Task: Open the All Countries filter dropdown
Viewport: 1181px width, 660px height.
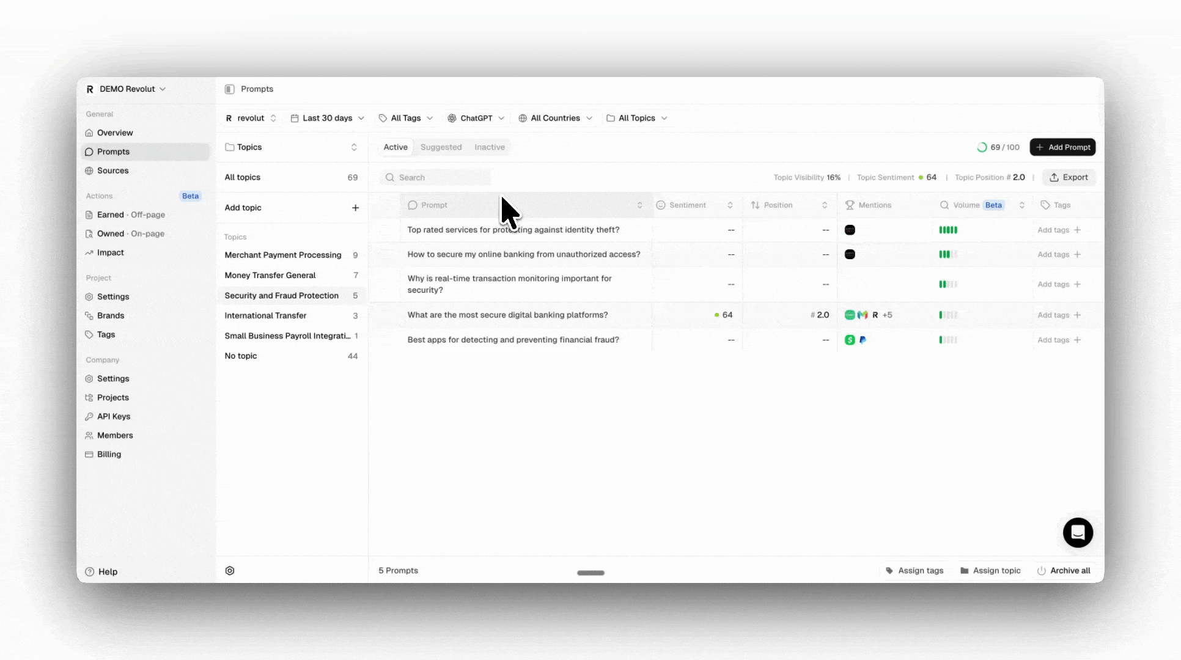Action: pos(555,118)
